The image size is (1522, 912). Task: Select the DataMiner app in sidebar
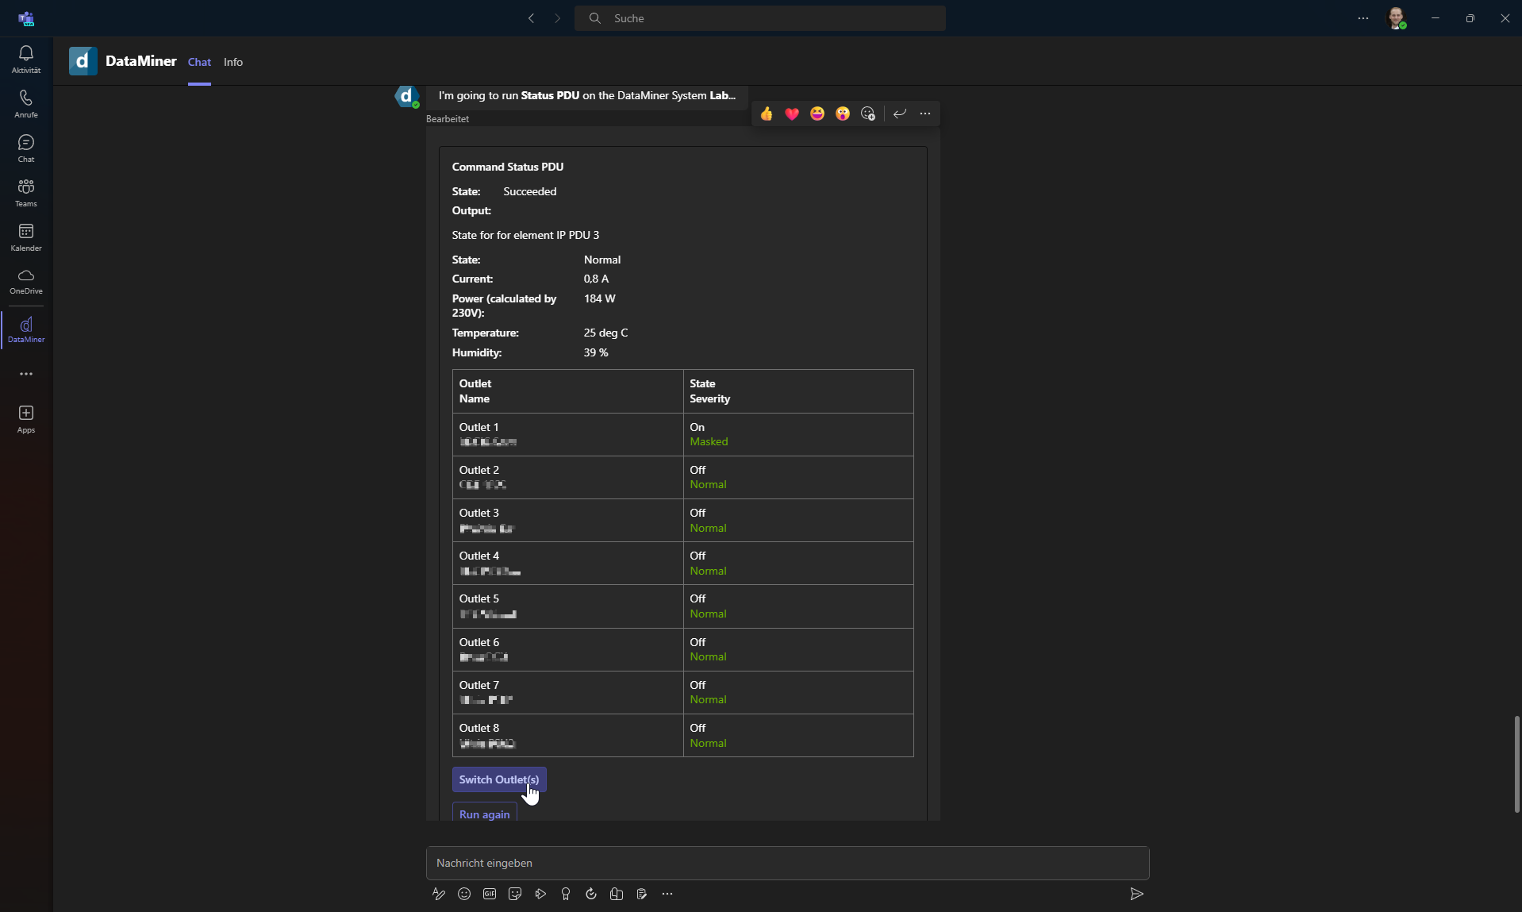[x=26, y=329]
